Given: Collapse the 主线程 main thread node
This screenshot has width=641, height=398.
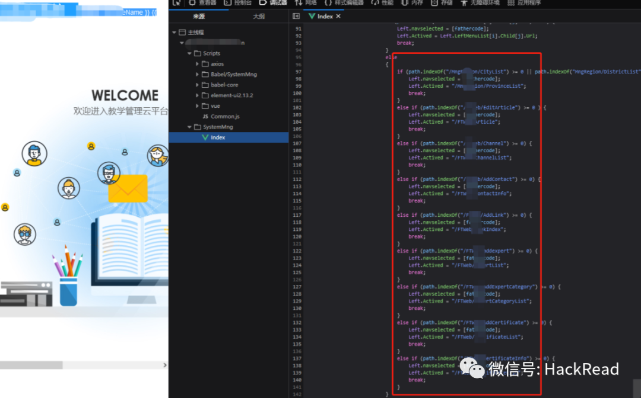Looking at the screenshot, I should point(174,32).
